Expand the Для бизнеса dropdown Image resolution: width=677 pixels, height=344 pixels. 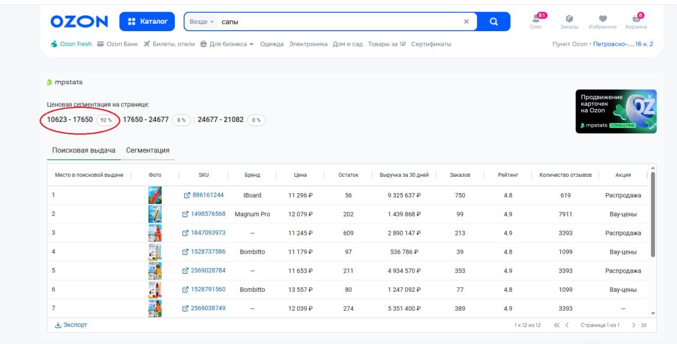coord(227,44)
